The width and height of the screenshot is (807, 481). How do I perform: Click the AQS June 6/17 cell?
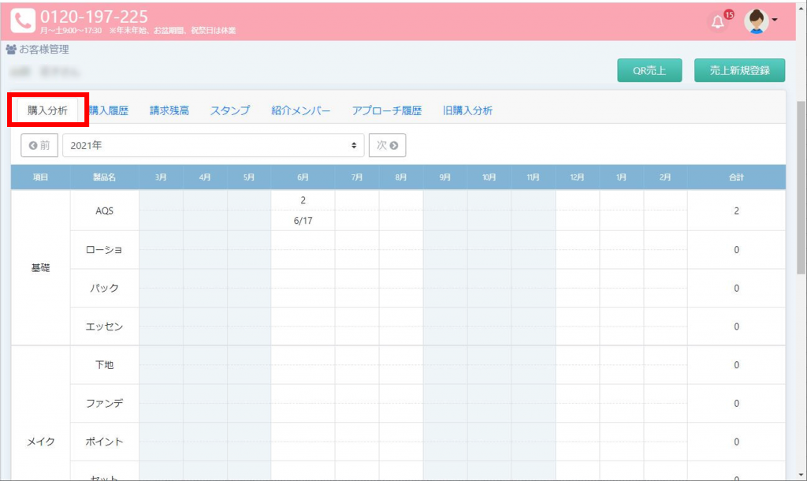(x=303, y=221)
